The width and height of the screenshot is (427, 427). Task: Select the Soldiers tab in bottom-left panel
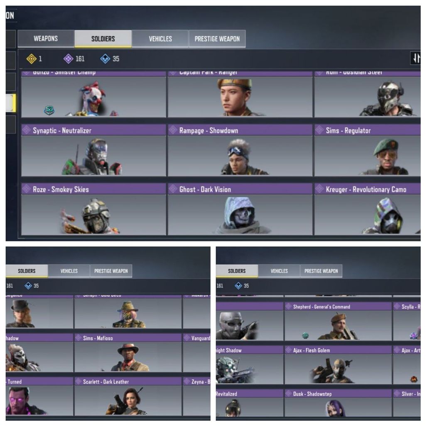point(27,271)
